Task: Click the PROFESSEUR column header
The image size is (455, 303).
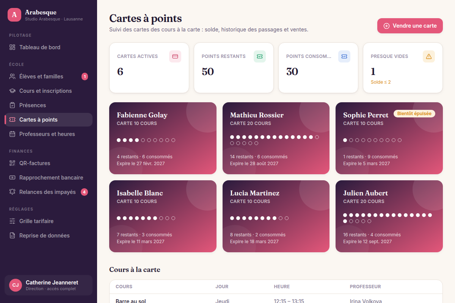Action: (x=365, y=287)
